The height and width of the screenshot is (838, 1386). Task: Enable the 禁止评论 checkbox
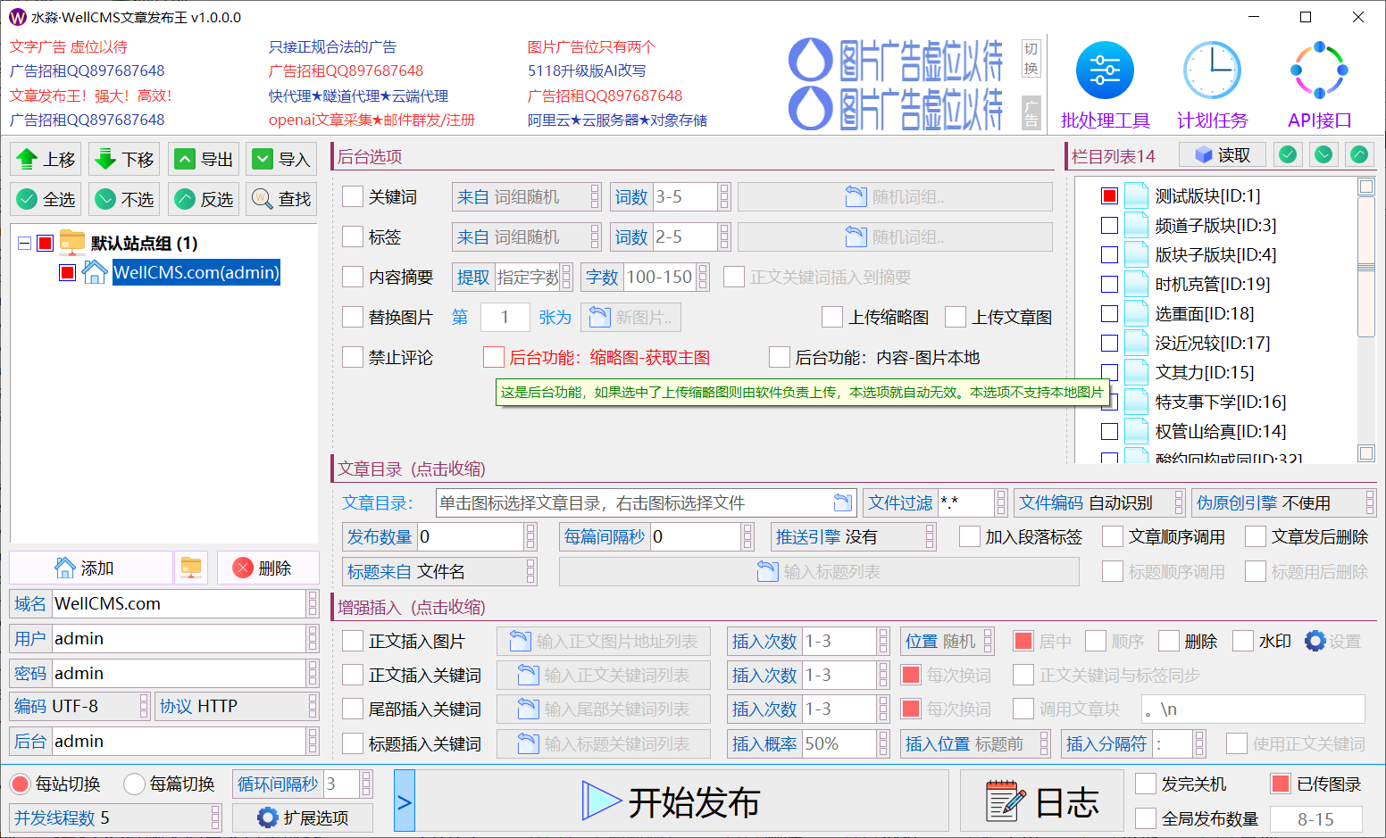(x=353, y=357)
